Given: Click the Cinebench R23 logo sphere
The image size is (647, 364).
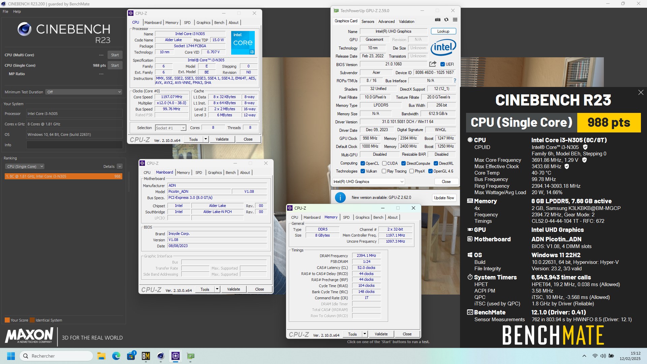Looking at the screenshot, I should [x=24, y=29].
